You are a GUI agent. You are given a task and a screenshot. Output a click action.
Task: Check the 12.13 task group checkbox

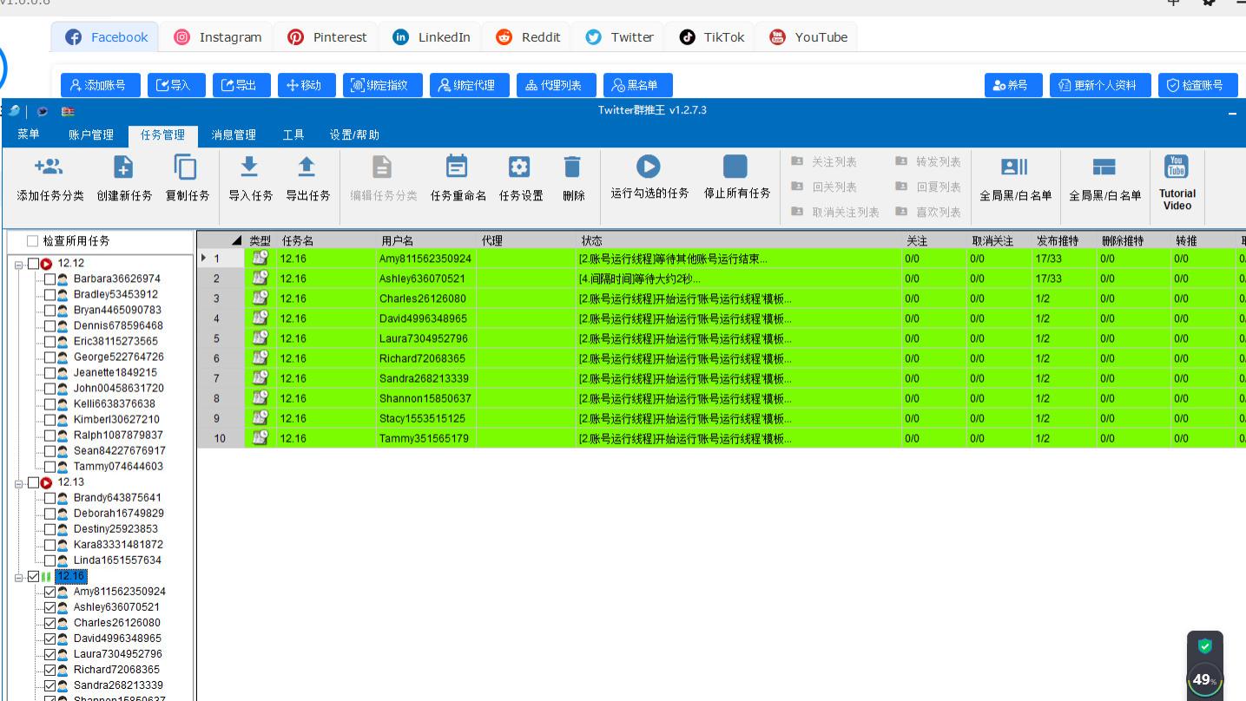tap(34, 482)
